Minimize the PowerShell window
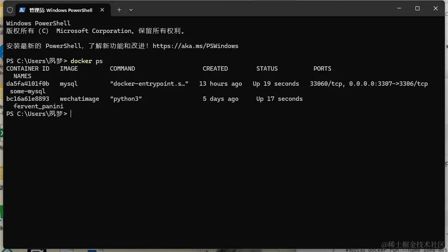 point(399,9)
